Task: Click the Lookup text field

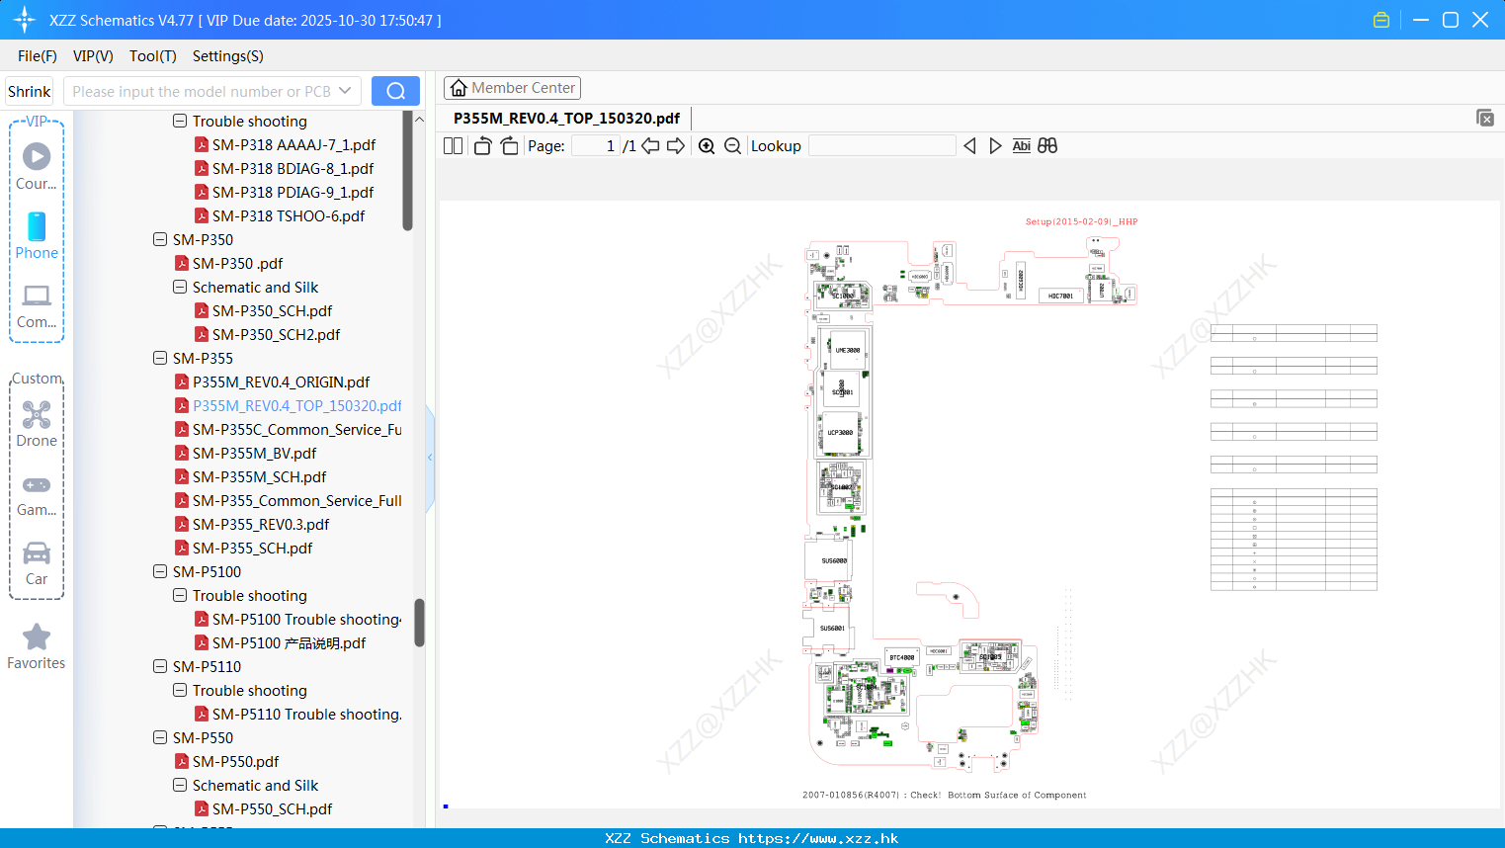Action: click(x=881, y=145)
